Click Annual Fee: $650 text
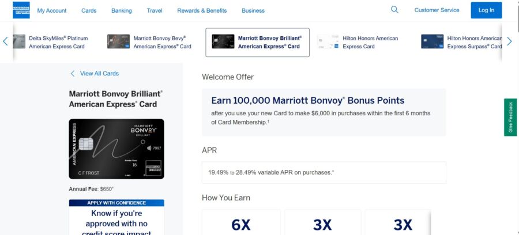Viewport: 519px width, 235px height. click(91, 189)
